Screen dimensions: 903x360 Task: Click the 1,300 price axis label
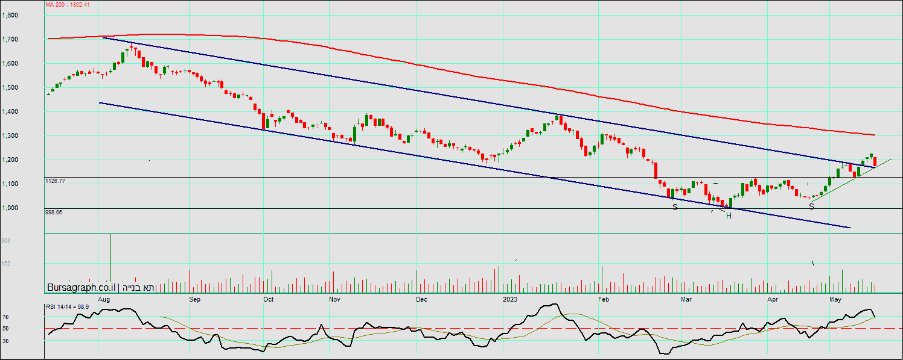point(10,135)
